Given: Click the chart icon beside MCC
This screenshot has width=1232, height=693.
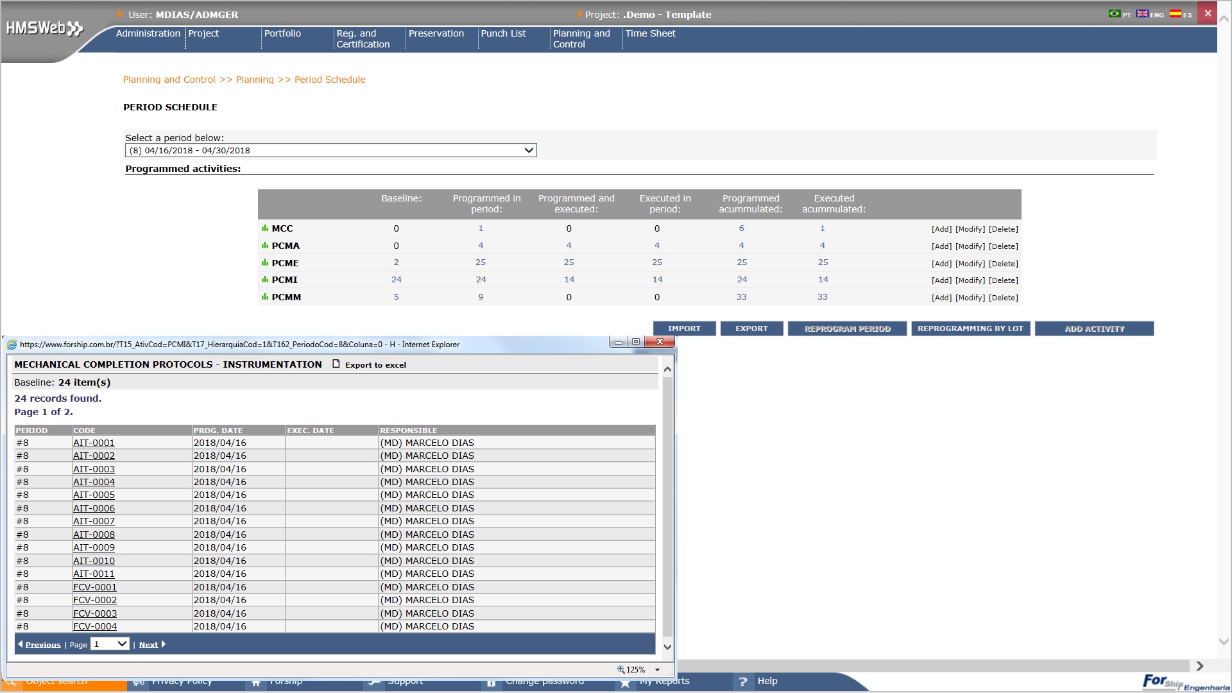Looking at the screenshot, I should pos(264,228).
